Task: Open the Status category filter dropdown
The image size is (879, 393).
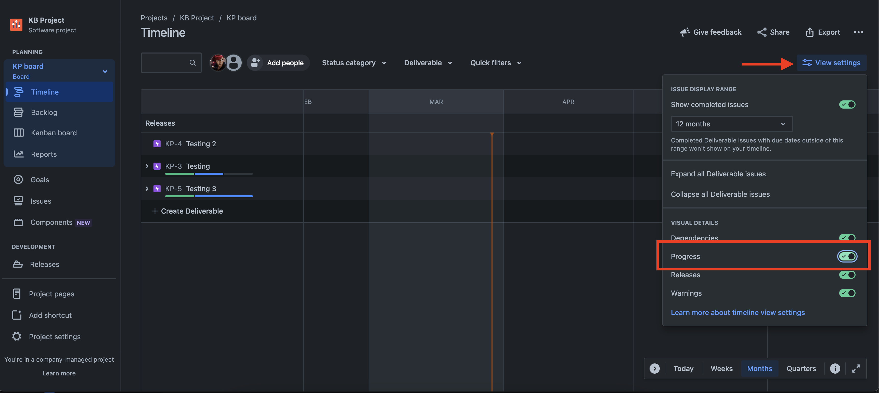Action: coord(354,63)
